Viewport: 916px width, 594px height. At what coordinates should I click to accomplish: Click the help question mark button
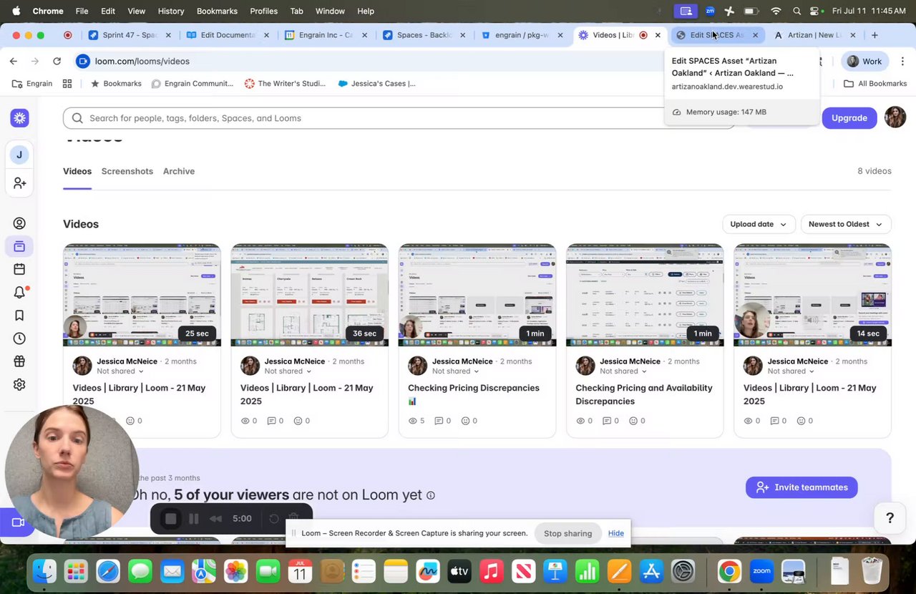(890, 518)
